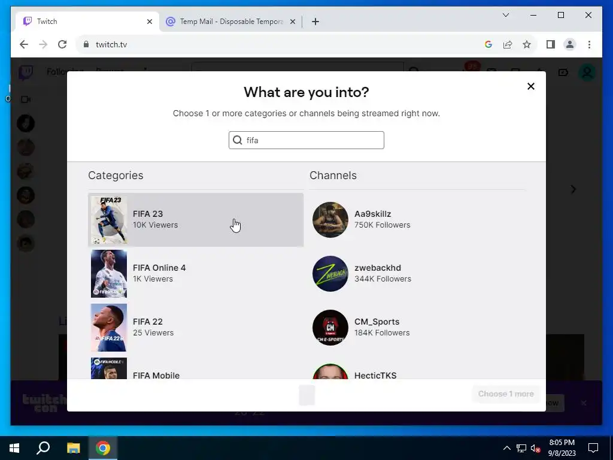Image resolution: width=613 pixels, height=460 pixels.
Task: Open the taskbar clock and date
Action: pyautogui.click(x=562, y=448)
